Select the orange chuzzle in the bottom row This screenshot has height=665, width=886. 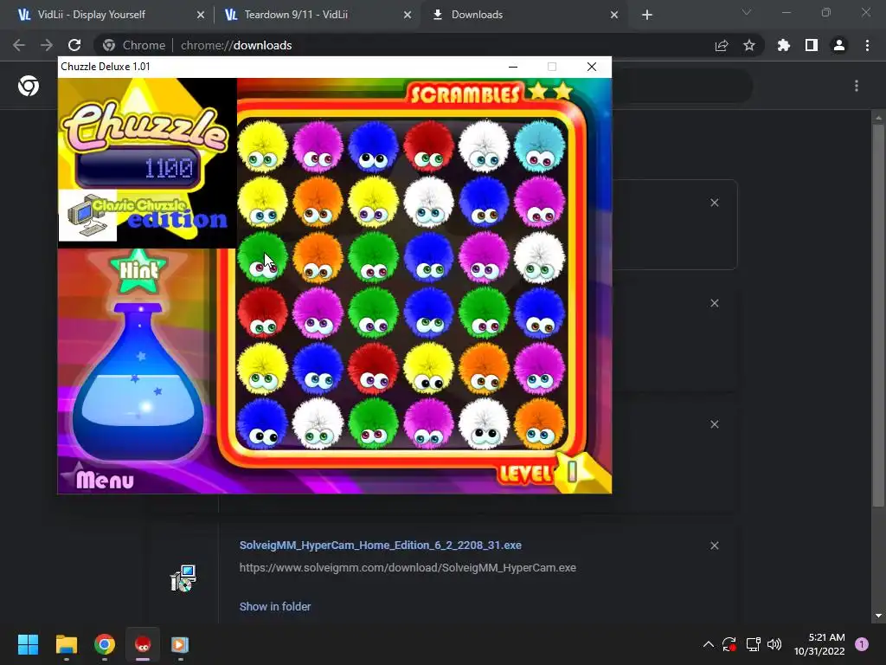point(539,424)
